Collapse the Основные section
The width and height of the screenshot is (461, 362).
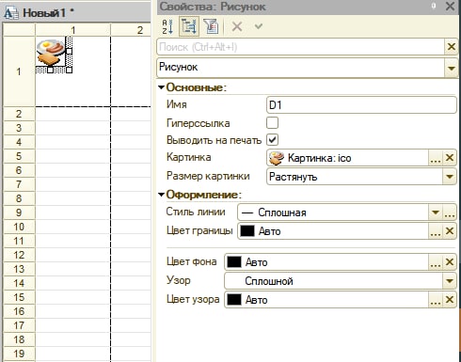coord(162,87)
